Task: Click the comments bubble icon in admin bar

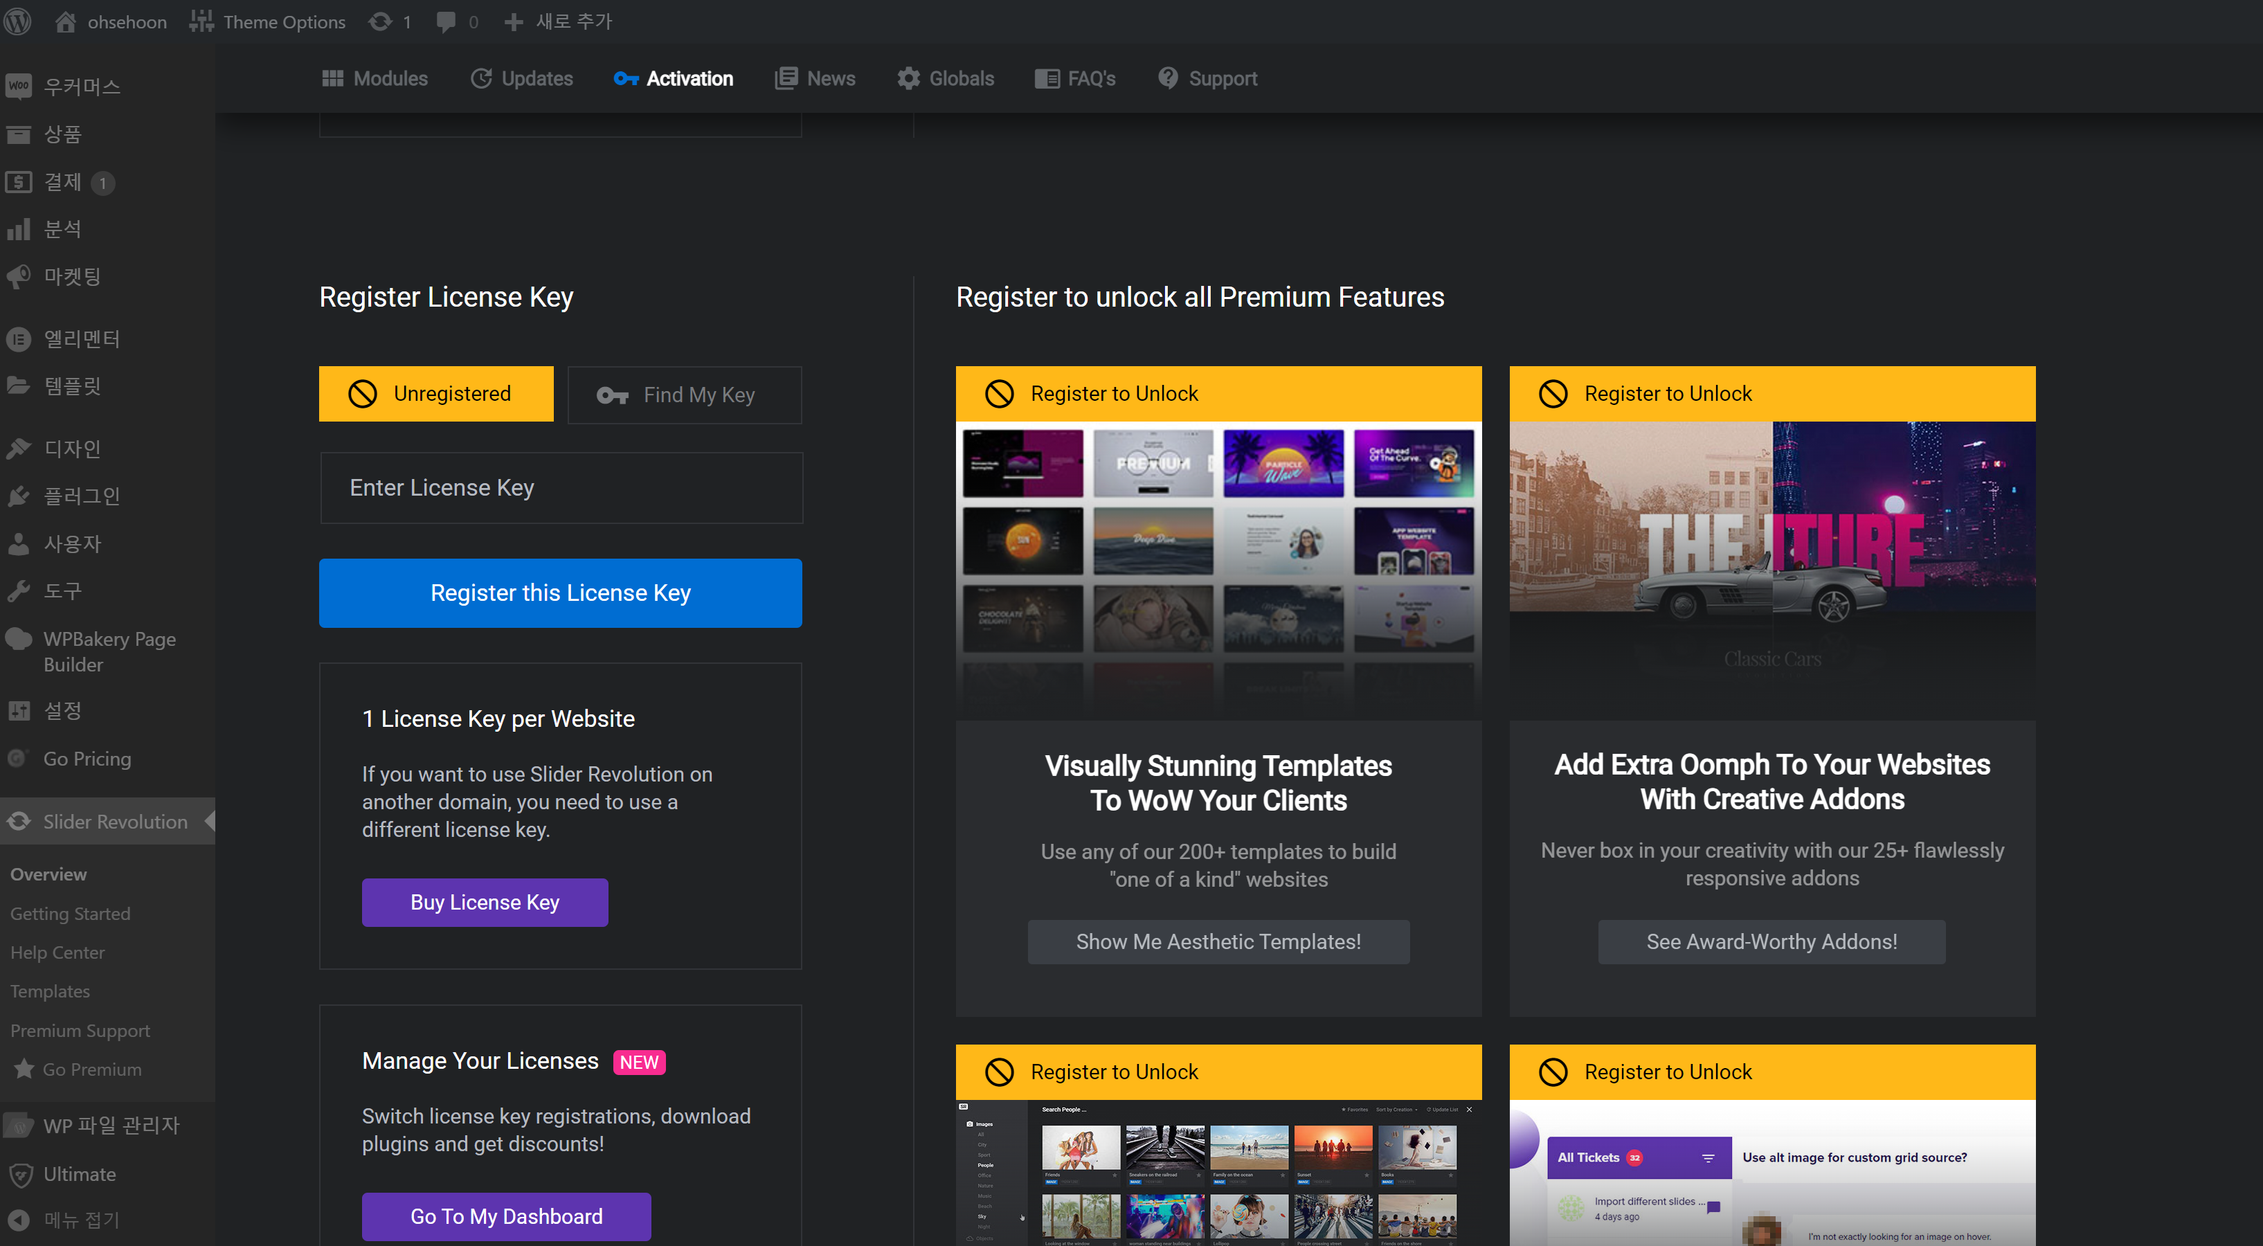Action: pyautogui.click(x=447, y=21)
